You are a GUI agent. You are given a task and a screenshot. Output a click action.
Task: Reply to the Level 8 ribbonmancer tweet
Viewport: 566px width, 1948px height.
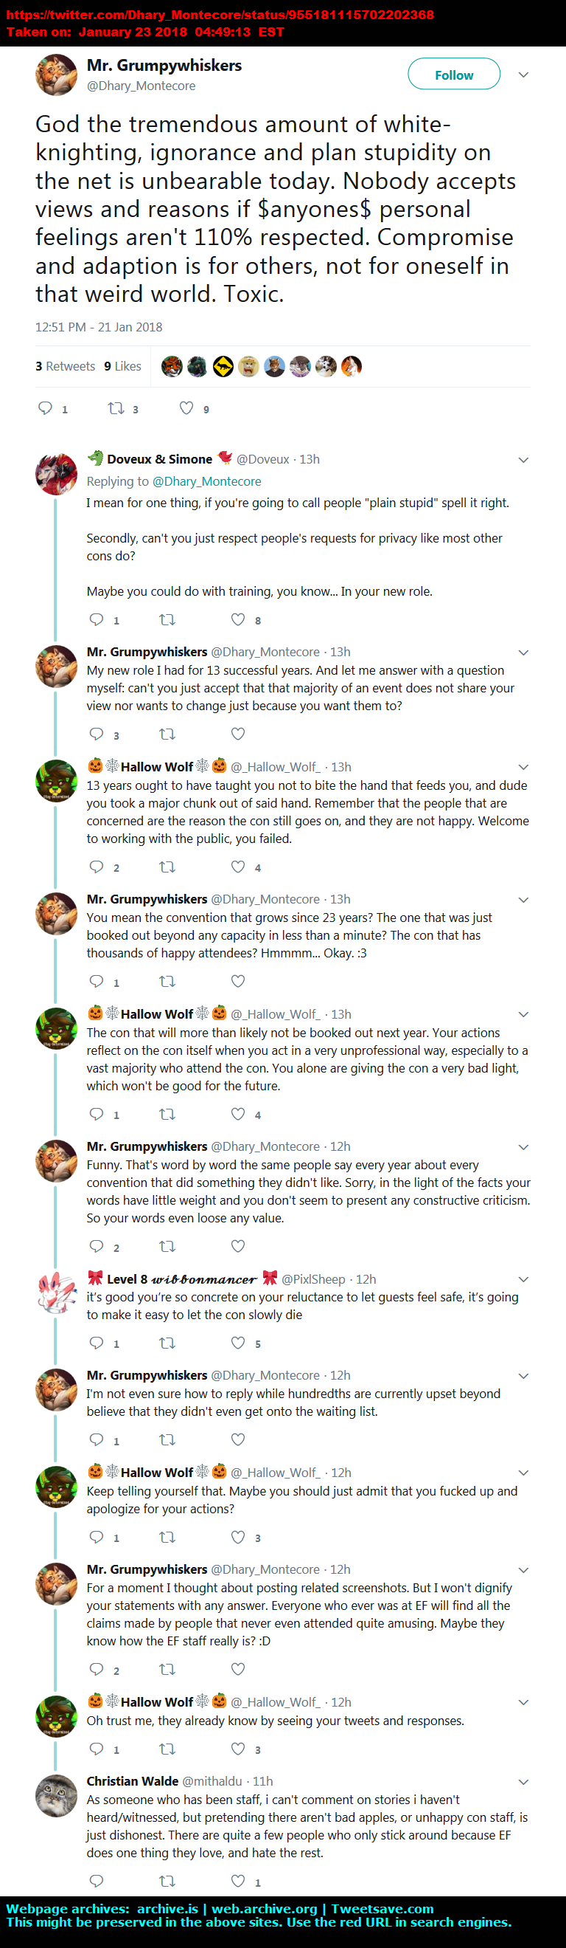96,1342
